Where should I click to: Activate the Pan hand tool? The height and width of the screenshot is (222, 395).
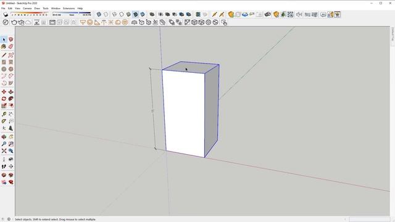(x=11, y=137)
